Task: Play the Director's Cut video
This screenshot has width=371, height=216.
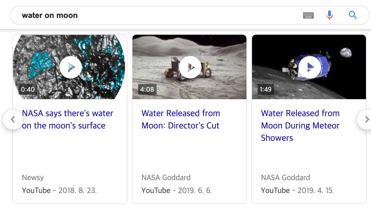Action: point(190,67)
